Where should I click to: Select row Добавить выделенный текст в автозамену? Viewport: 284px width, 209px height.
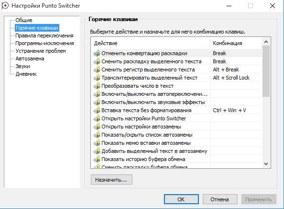coord(176,151)
